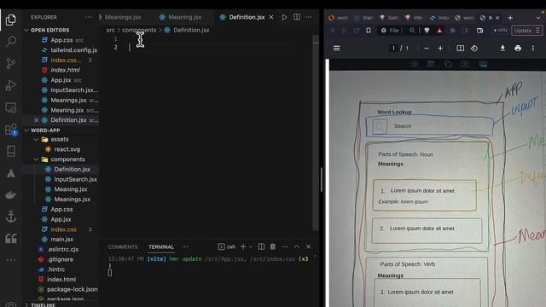Rotate the PDF counterclockwise

point(474,49)
